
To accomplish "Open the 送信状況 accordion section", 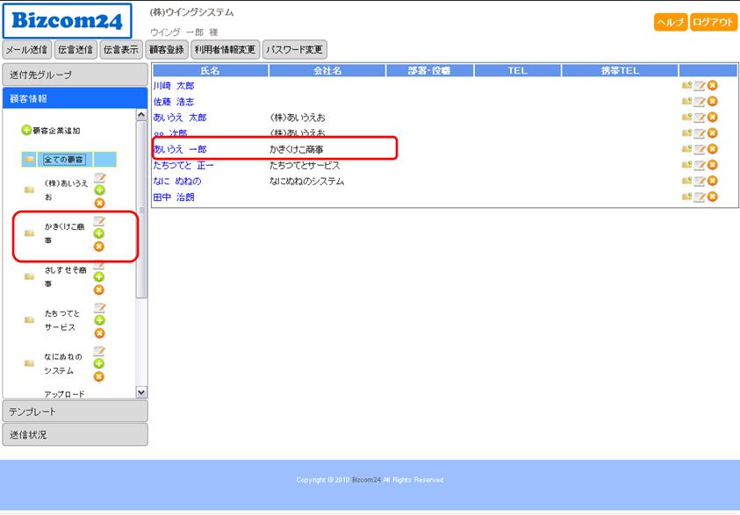I will coord(75,434).
